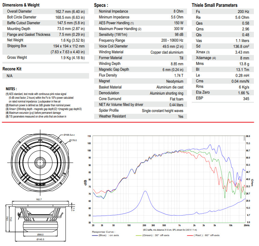Click note (5) T/S parameters text
Image resolution: width=259 pixels, height=246 pixels.
[36, 117]
